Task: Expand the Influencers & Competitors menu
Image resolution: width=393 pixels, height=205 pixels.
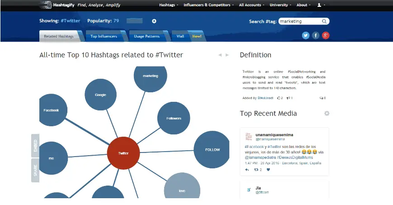Action: click(208, 5)
